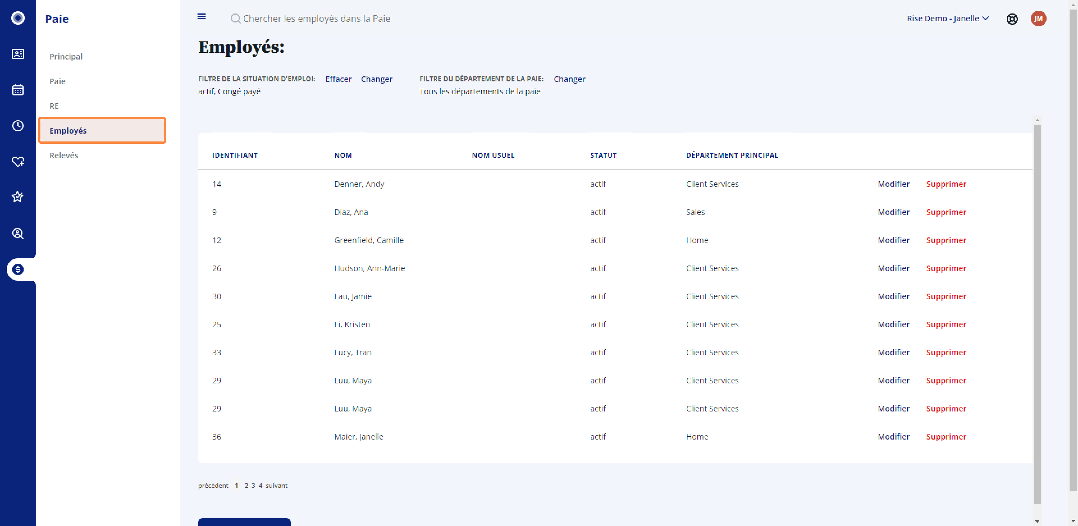
Task: Click the Statut column header
Action: [x=604, y=155]
